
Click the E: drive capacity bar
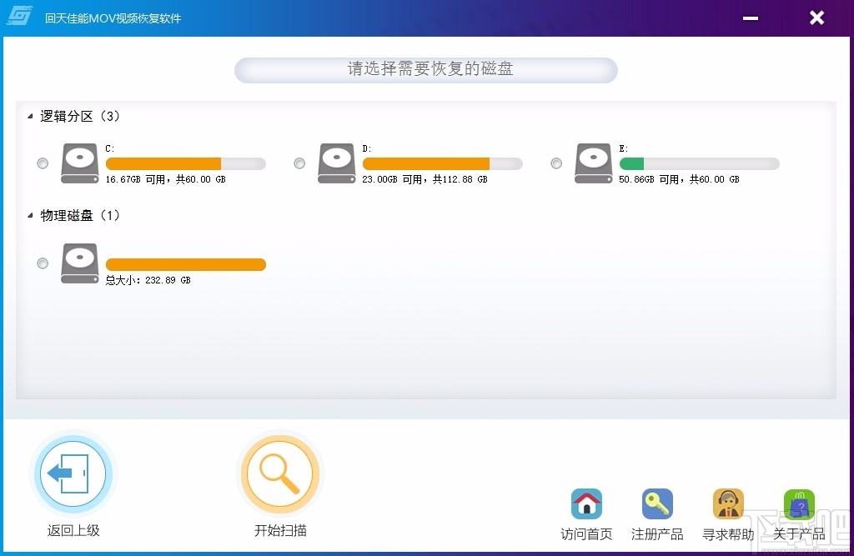[x=699, y=163]
